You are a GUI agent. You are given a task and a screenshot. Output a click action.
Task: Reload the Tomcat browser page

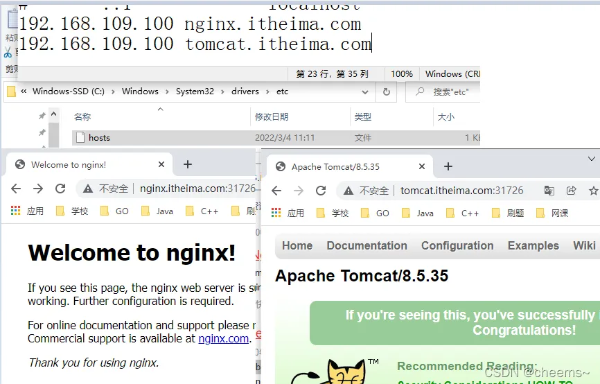pyautogui.click(x=321, y=191)
